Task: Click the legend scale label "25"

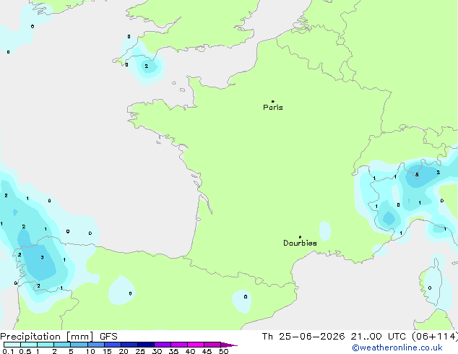Action: tap(140, 351)
